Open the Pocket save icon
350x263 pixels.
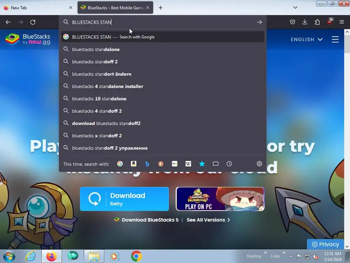(293, 22)
